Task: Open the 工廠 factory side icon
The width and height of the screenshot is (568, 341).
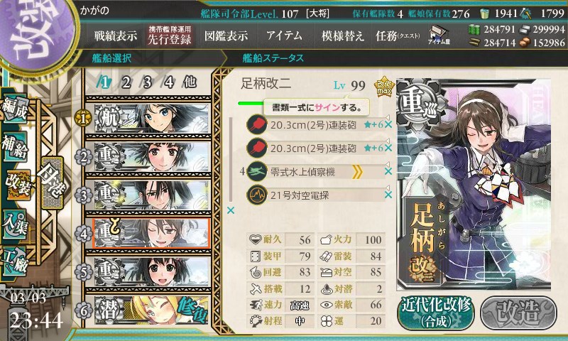Action: point(15,262)
